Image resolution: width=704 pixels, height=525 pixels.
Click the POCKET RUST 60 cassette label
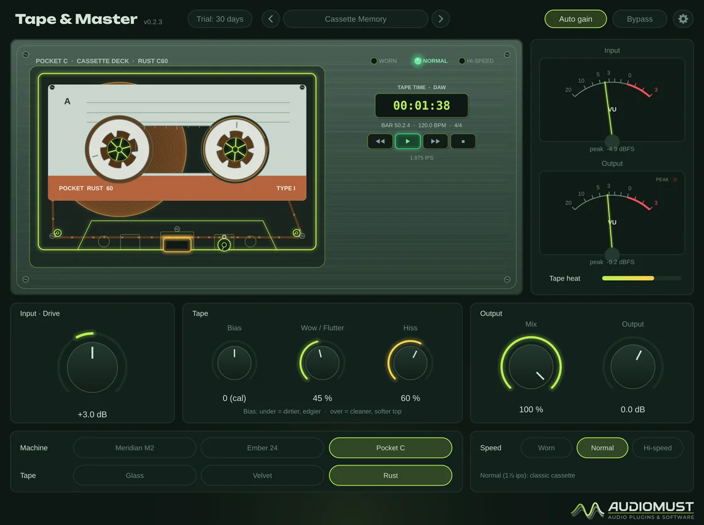85,188
